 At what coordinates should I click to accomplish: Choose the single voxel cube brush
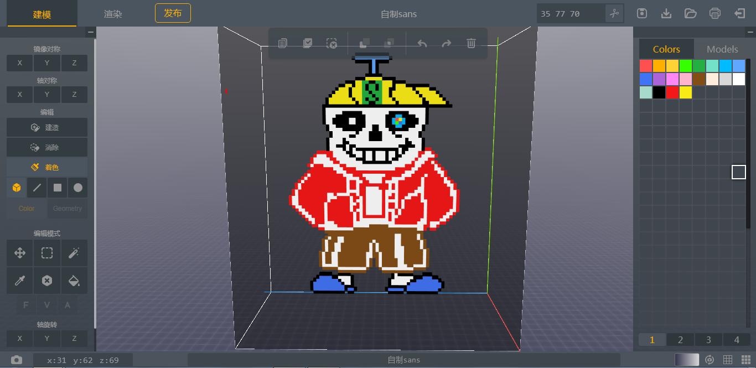(x=17, y=188)
